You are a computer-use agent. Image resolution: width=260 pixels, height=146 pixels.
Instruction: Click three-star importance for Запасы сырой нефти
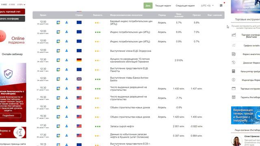(x=97, y=127)
